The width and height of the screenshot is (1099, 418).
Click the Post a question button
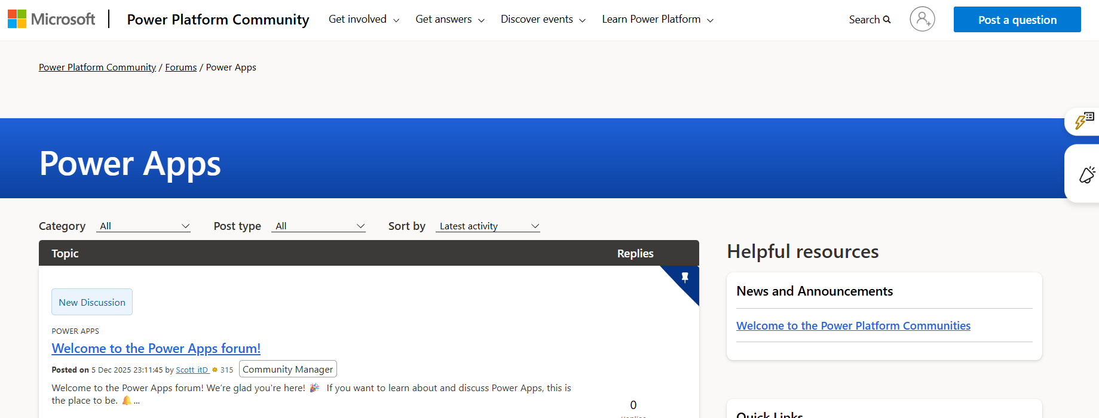pos(1017,20)
